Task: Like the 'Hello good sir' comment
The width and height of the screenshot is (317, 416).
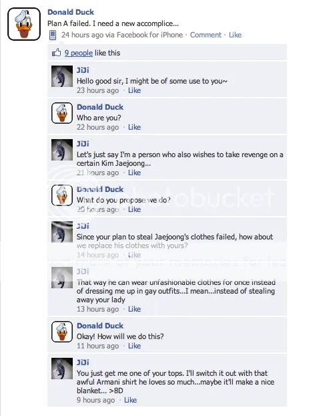Action: pyautogui.click(x=134, y=90)
